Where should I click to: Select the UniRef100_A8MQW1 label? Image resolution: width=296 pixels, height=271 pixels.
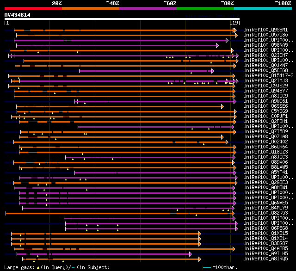265,188
